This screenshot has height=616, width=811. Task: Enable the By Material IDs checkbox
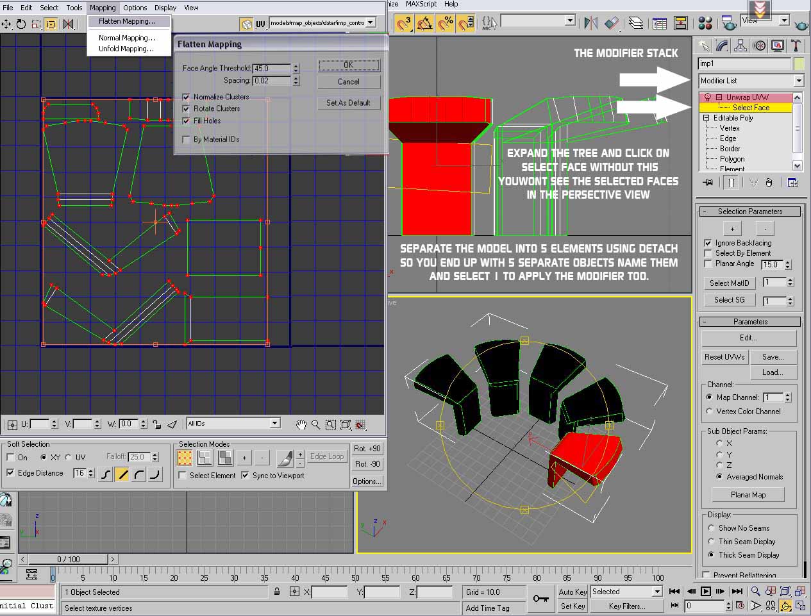pos(187,140)
